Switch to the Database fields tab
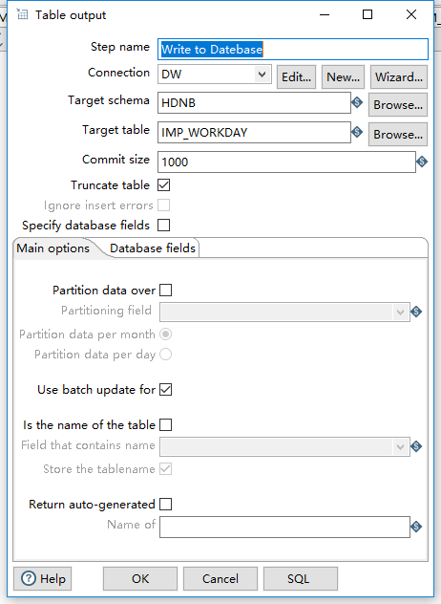Image resolution: width=441 pixels, height=604 pixels. 153,248
